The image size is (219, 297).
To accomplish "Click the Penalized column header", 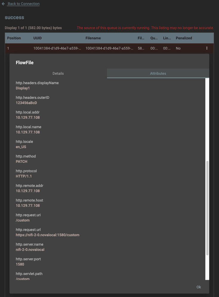I will [x=184, y=38].
